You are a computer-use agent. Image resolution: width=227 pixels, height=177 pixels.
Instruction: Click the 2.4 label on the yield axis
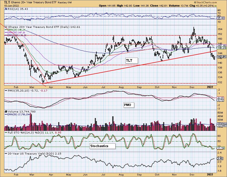219,152
